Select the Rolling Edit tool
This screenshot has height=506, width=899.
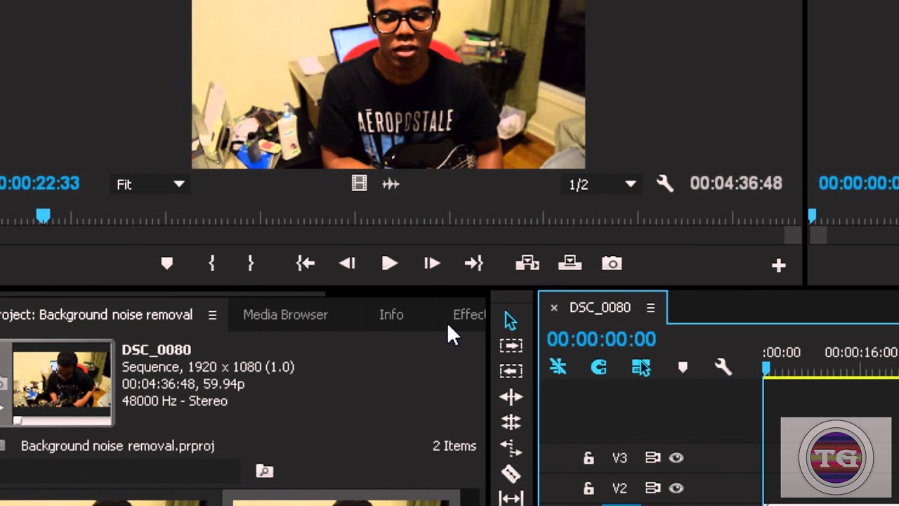(x=511, y=422)
